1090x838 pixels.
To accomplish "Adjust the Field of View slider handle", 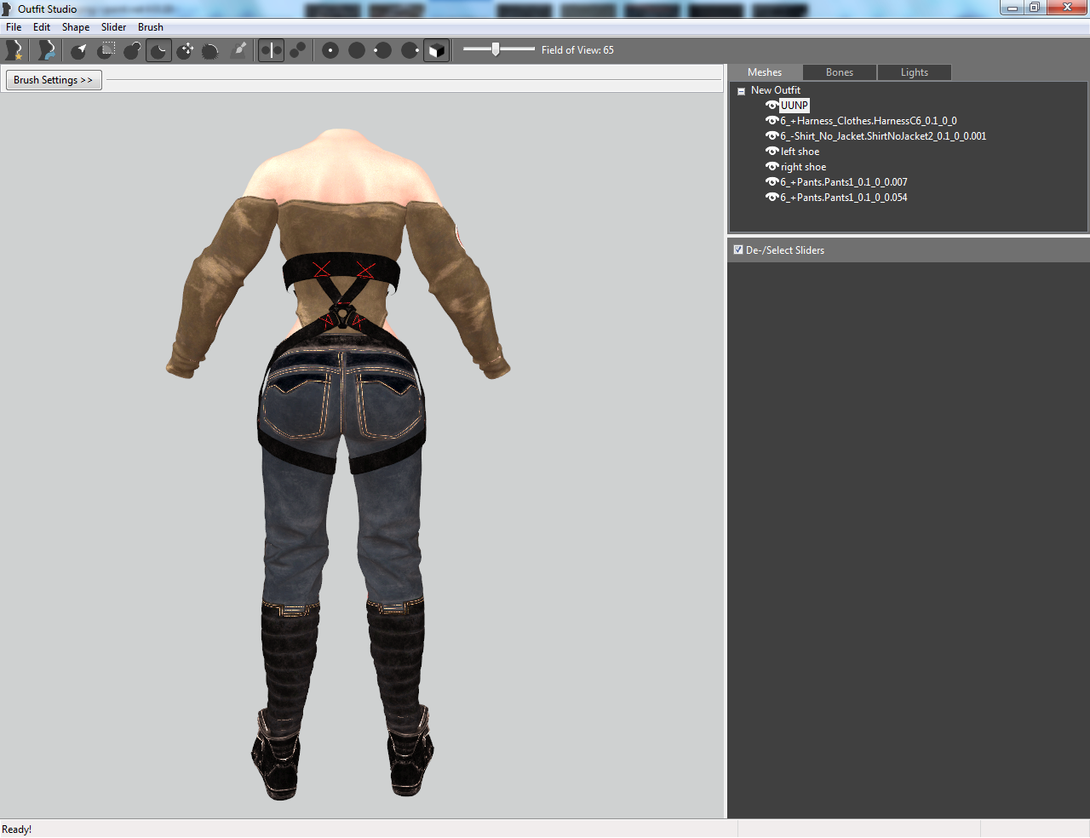I will (496, 49).
